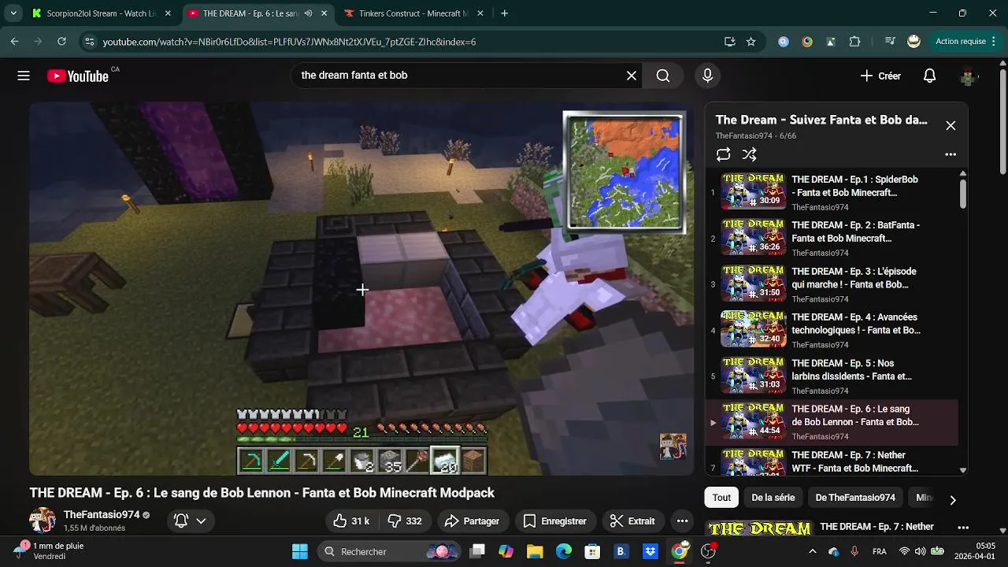Screen dimensions: 1008x567
Task: Open the playlist three-dot options menu
Action: 951,154
